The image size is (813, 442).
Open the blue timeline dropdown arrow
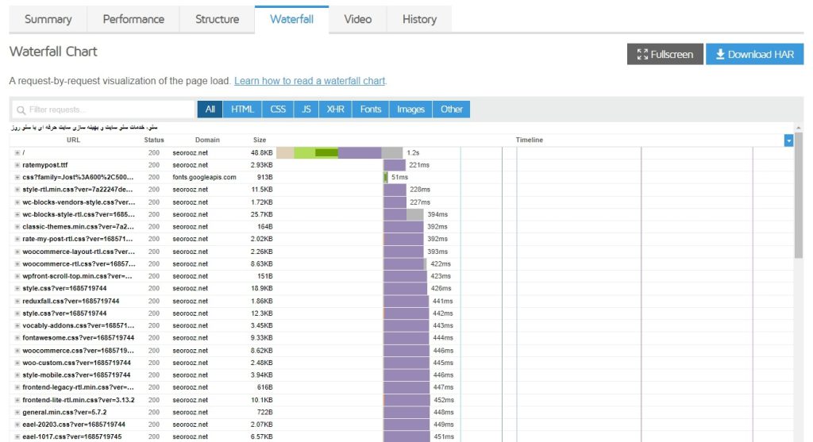(x=788, y=140)
